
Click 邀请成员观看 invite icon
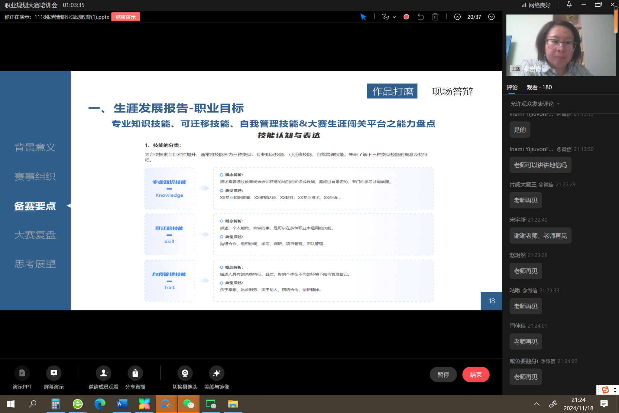point(103,373)
